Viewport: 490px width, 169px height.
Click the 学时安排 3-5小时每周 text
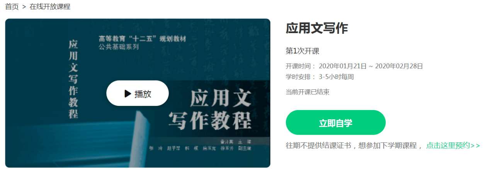coord(320,77)
